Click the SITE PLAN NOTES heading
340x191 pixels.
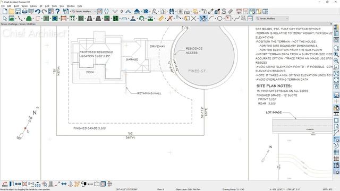[274, 86]
